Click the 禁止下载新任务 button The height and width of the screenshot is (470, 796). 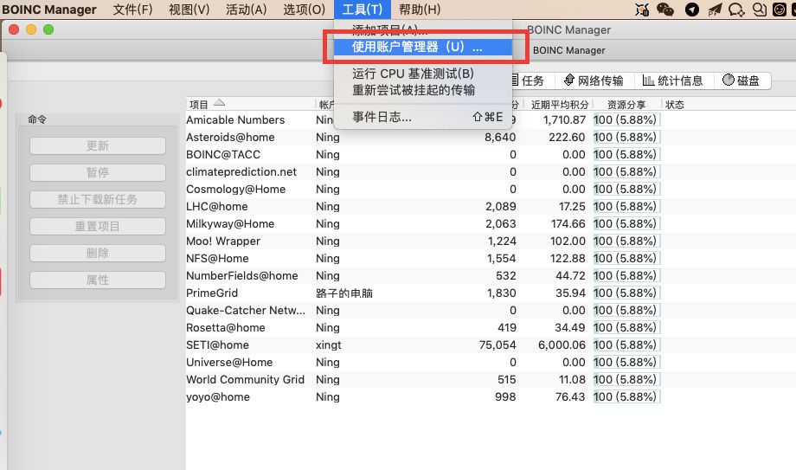coord(98,199)
